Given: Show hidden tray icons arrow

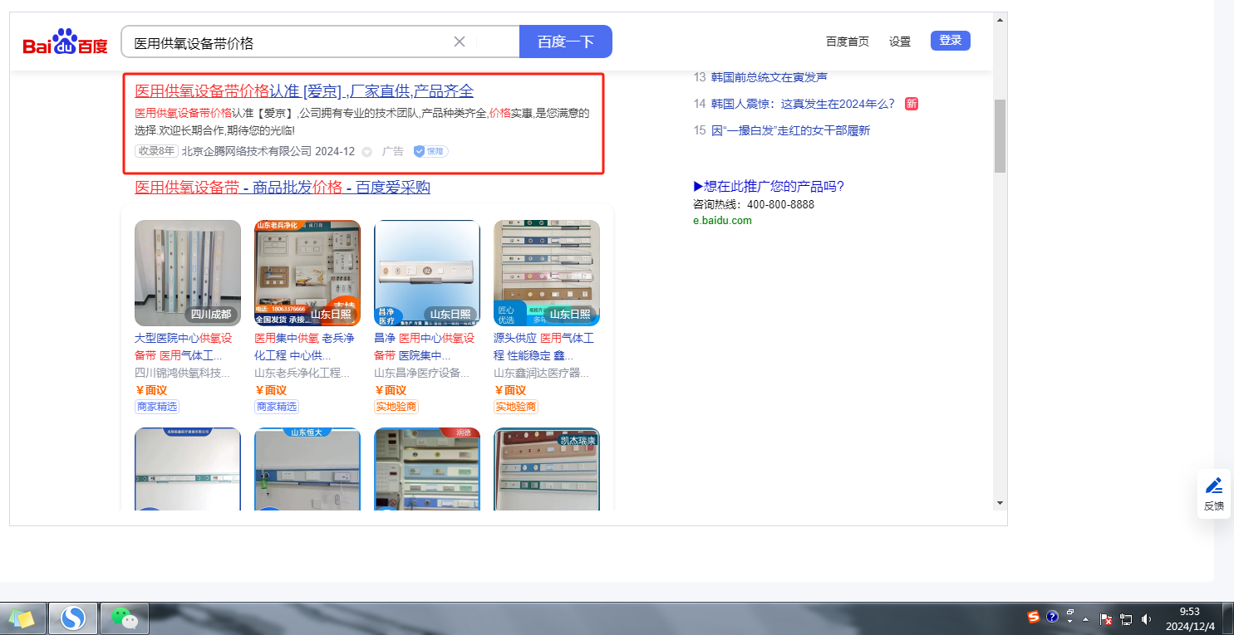Looking at the screenshot, I should pos(1085,619).
